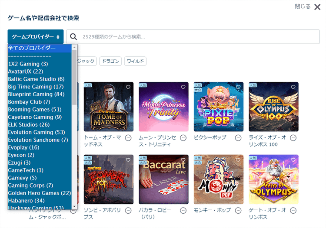Click provider list scrollbar up arrow
326x228 pixels.
tap(74, 47)
